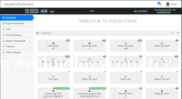
Task: Click the Task monitor icon
Action: point(4,29)
